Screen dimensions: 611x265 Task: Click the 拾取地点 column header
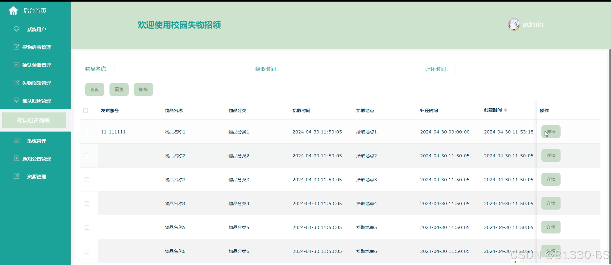(365, 111)
